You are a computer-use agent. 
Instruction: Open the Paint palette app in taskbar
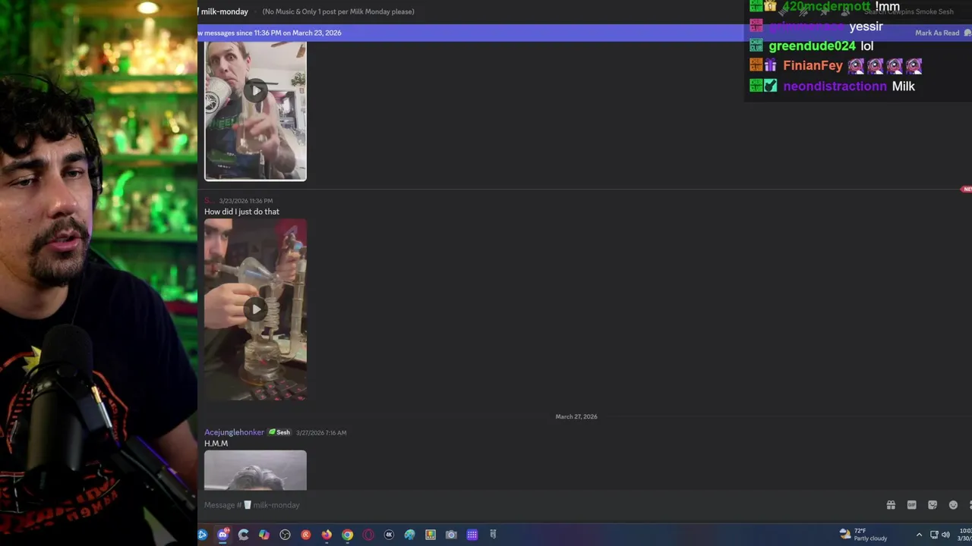[409, 535]
